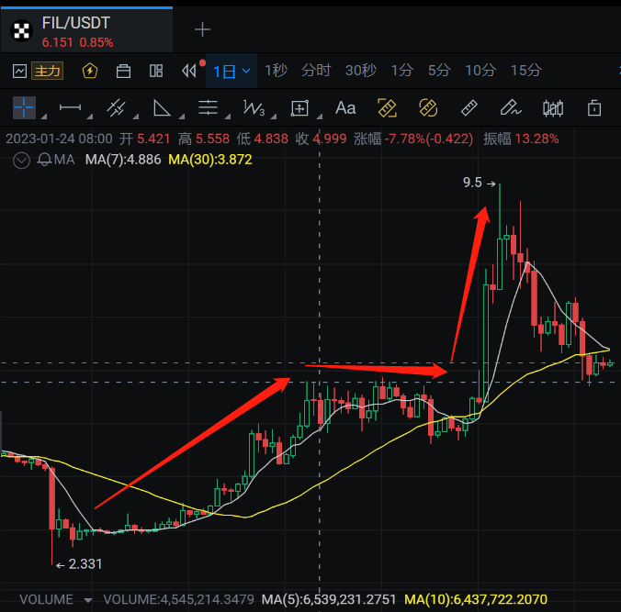Select the horizontal line drawing tool
The width and height of the screenshot is (621, 612).
(x=70, y=108)
